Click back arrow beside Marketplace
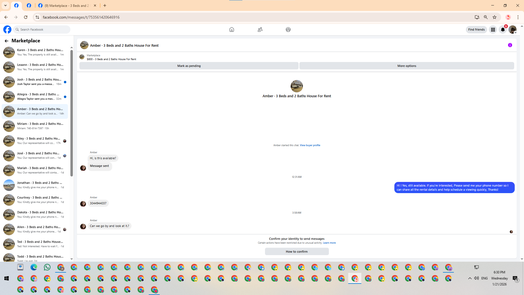 pyautogui.click(x=6, y=41)
